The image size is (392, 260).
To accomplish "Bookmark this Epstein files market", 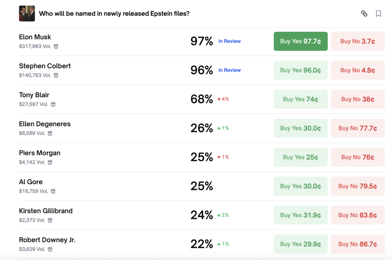I will pos(378,14).
